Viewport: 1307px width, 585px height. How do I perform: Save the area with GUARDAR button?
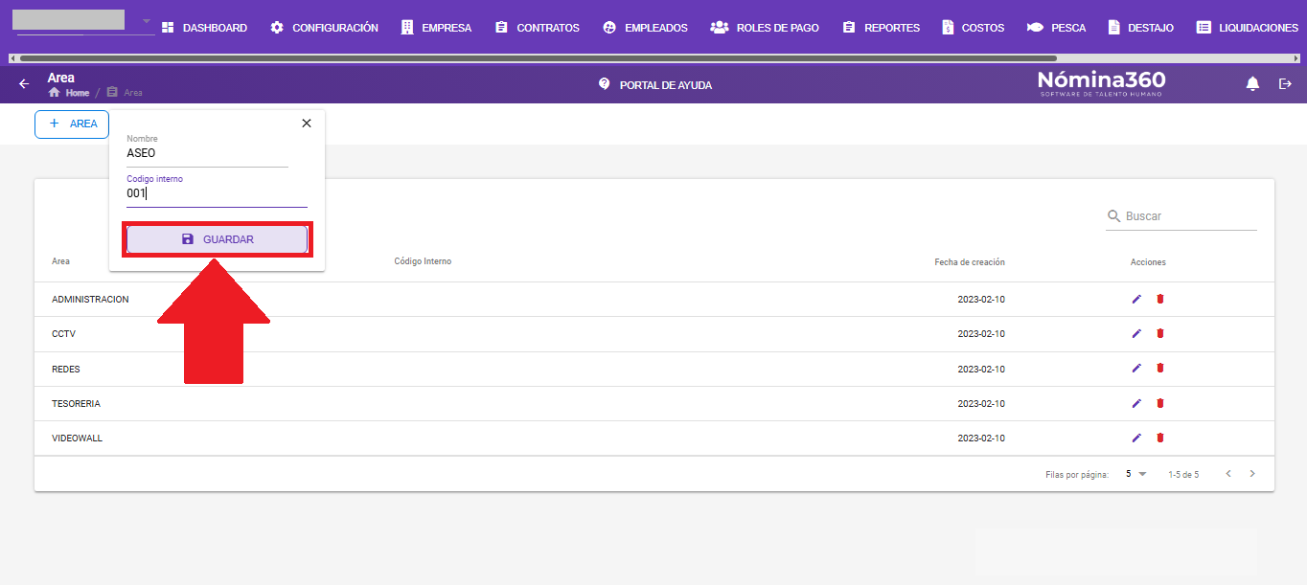click(x=217, y=239)
